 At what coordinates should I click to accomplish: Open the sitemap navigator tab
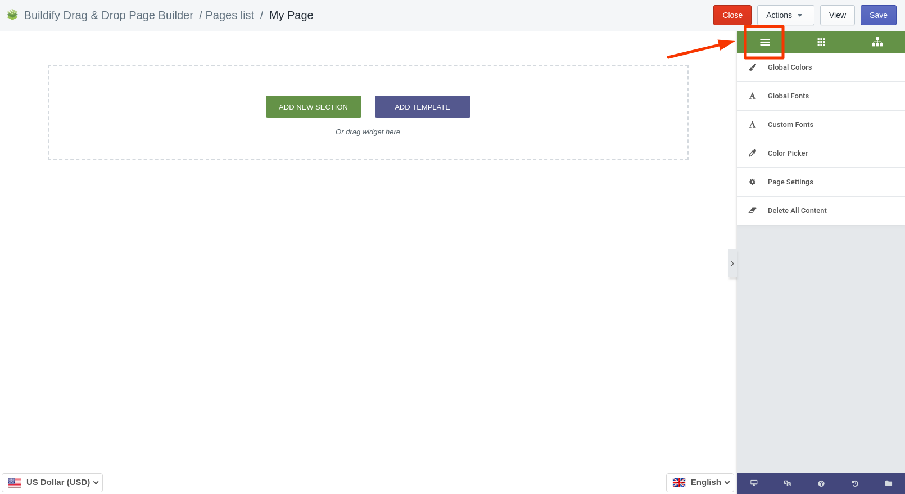tap(877, 42)
